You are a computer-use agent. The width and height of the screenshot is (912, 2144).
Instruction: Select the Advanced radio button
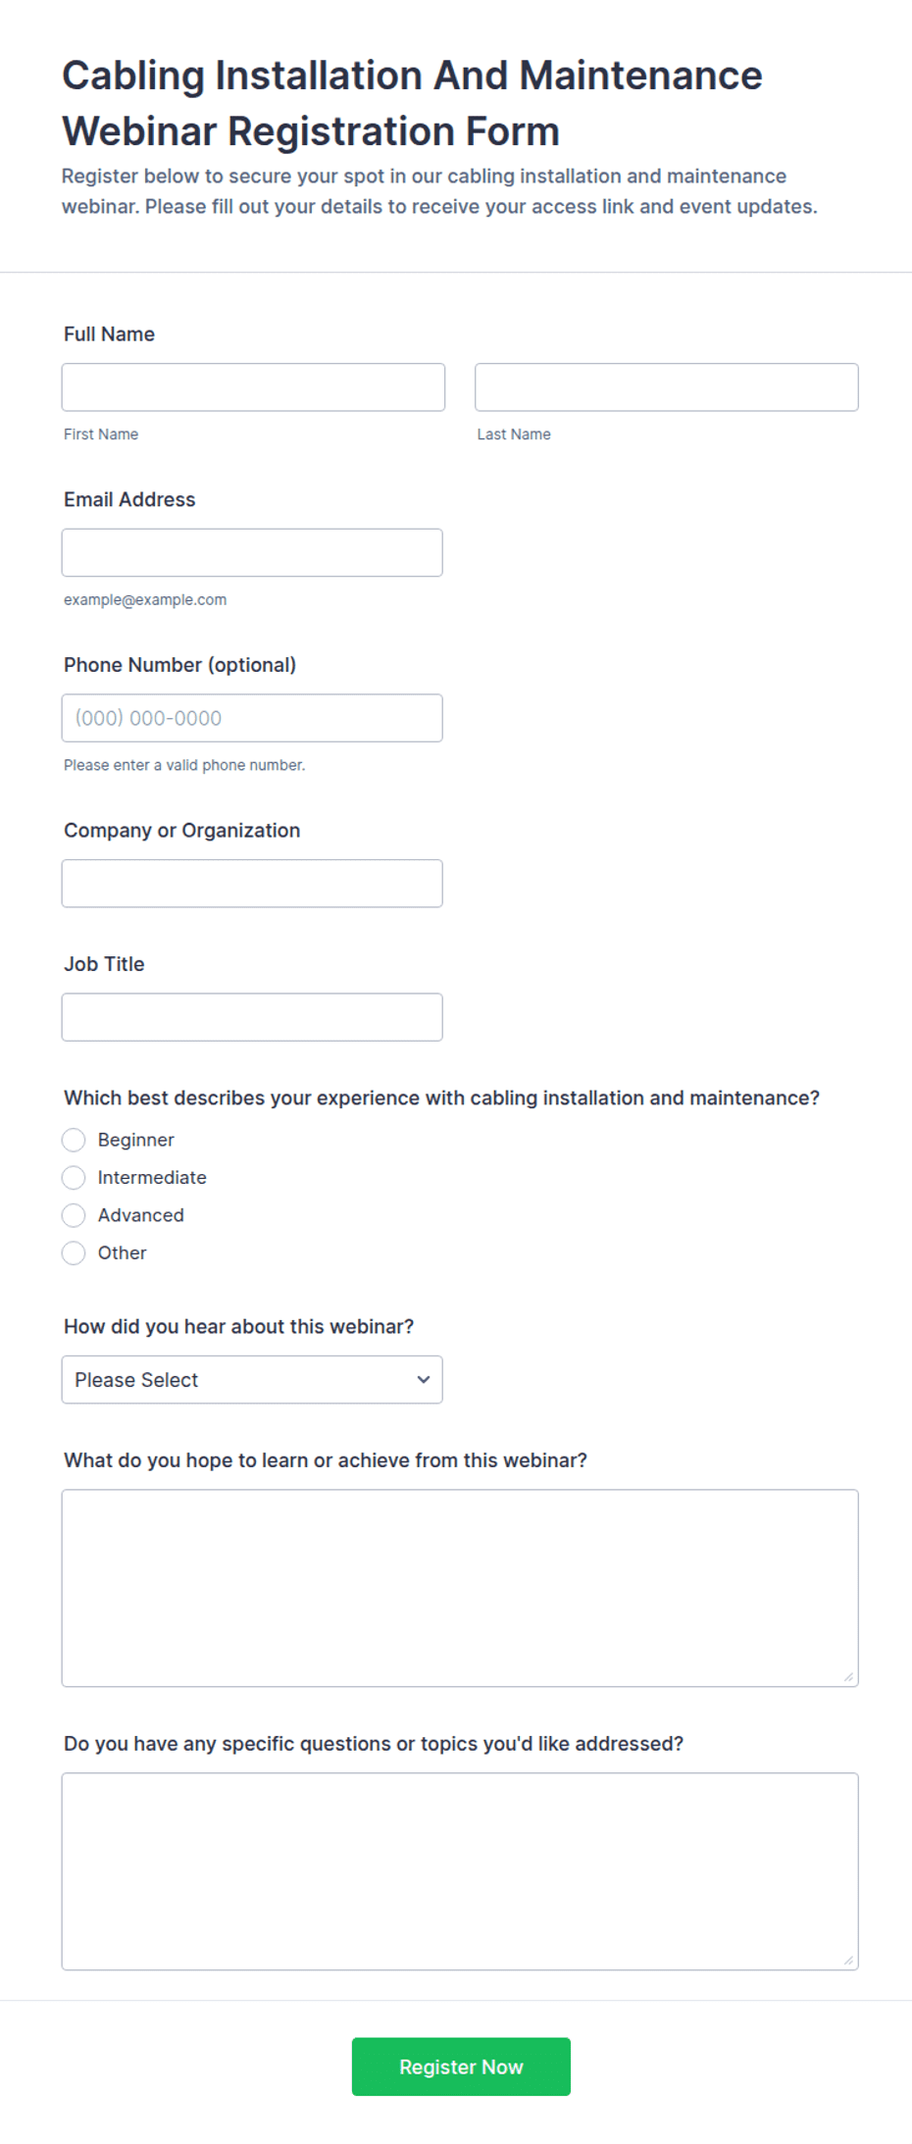[x=74, y=1215]
